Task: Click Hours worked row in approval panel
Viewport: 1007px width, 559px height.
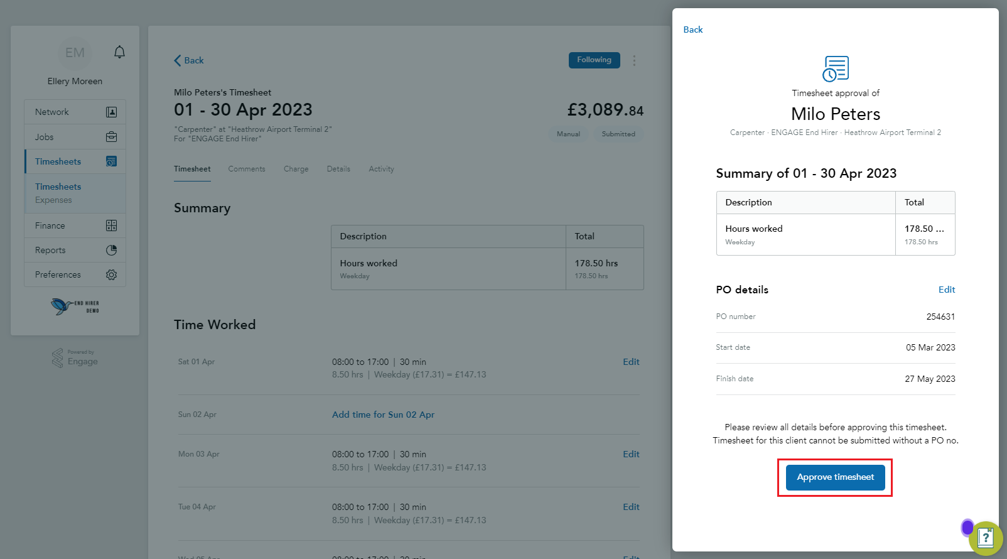Action: coord(836,234)
